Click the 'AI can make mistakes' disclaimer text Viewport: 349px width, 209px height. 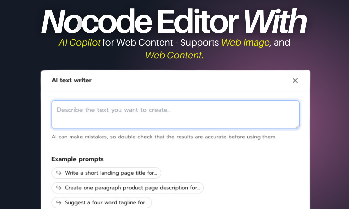point(164,137)
